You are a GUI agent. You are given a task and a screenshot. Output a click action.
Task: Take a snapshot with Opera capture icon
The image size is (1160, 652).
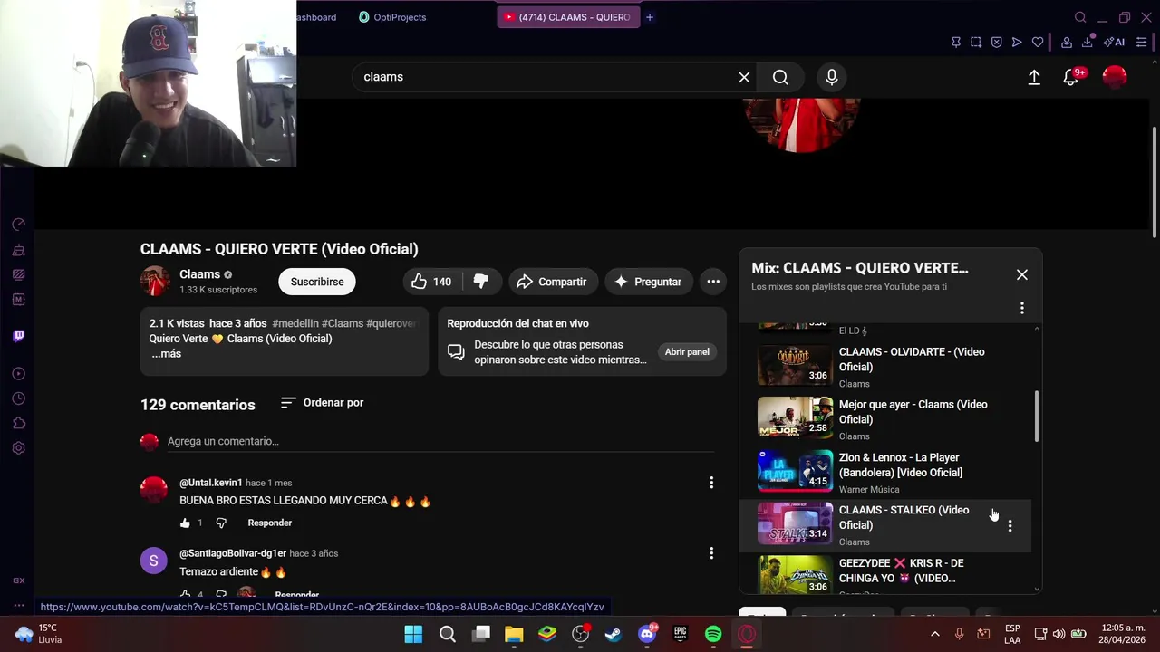point(976,43)
